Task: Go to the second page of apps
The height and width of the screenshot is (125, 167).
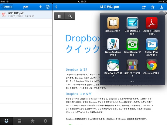Action: pyautogui.click(x=134, y=82)
